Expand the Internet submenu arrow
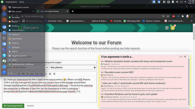The height and width of the screenshot is (109, 195). click(42, 34)
